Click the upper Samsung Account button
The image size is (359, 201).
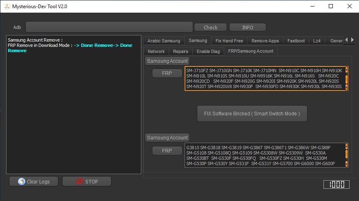[x=167, y=61]
